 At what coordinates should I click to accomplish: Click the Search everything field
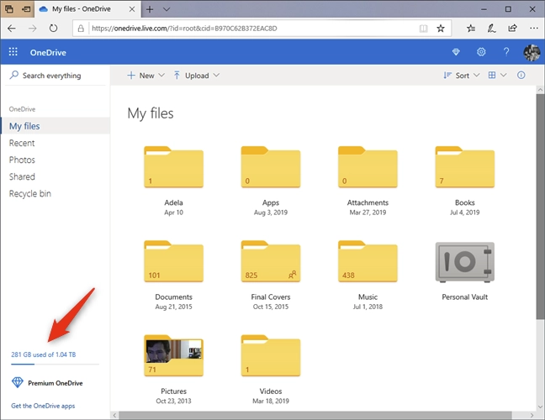point(56,76)
